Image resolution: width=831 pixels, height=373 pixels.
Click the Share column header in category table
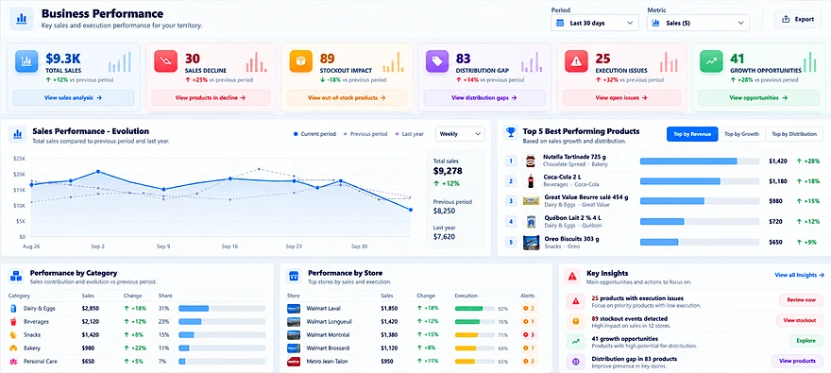click(x=165, y=296)
